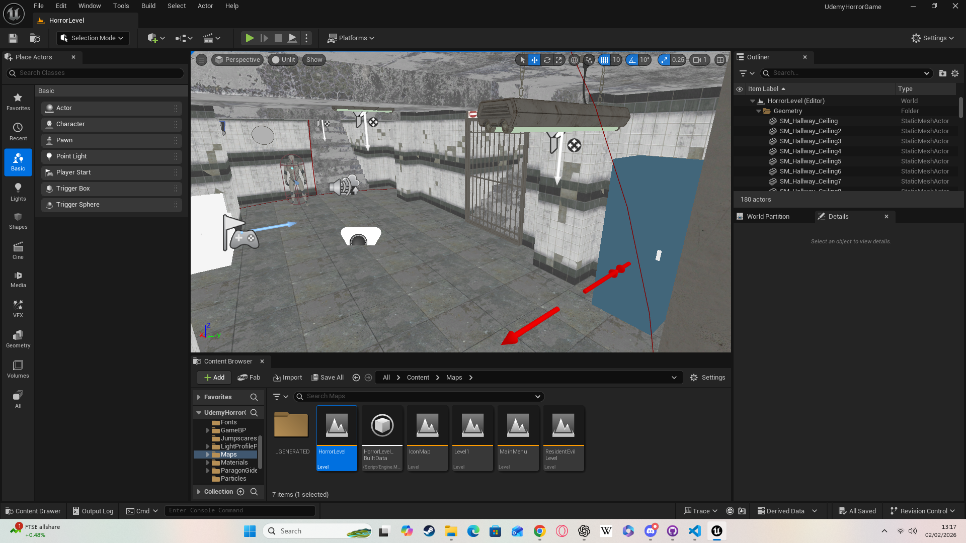
Task: Select the rotate transform tool in viewport
Action: tap(547, 60)
